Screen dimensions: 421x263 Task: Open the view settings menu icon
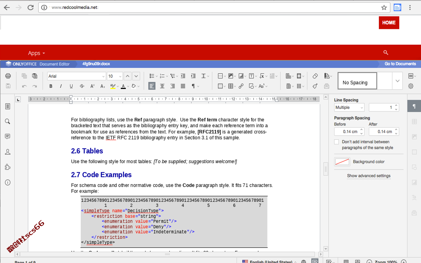[x=412, y=76]
